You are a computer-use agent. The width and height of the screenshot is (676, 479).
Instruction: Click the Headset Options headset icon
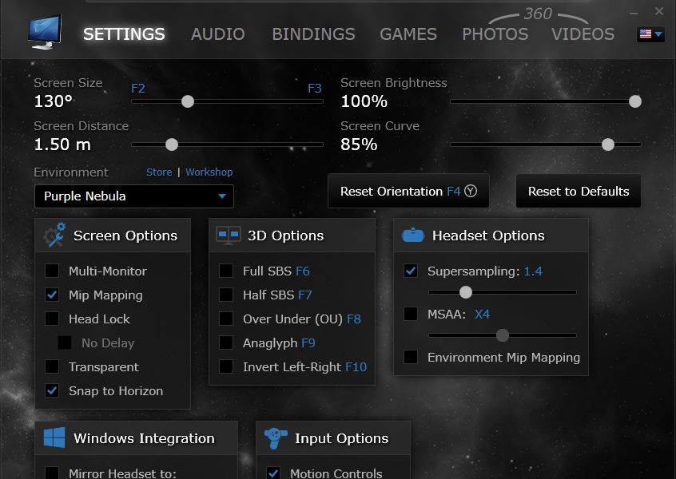pos(415,233)
